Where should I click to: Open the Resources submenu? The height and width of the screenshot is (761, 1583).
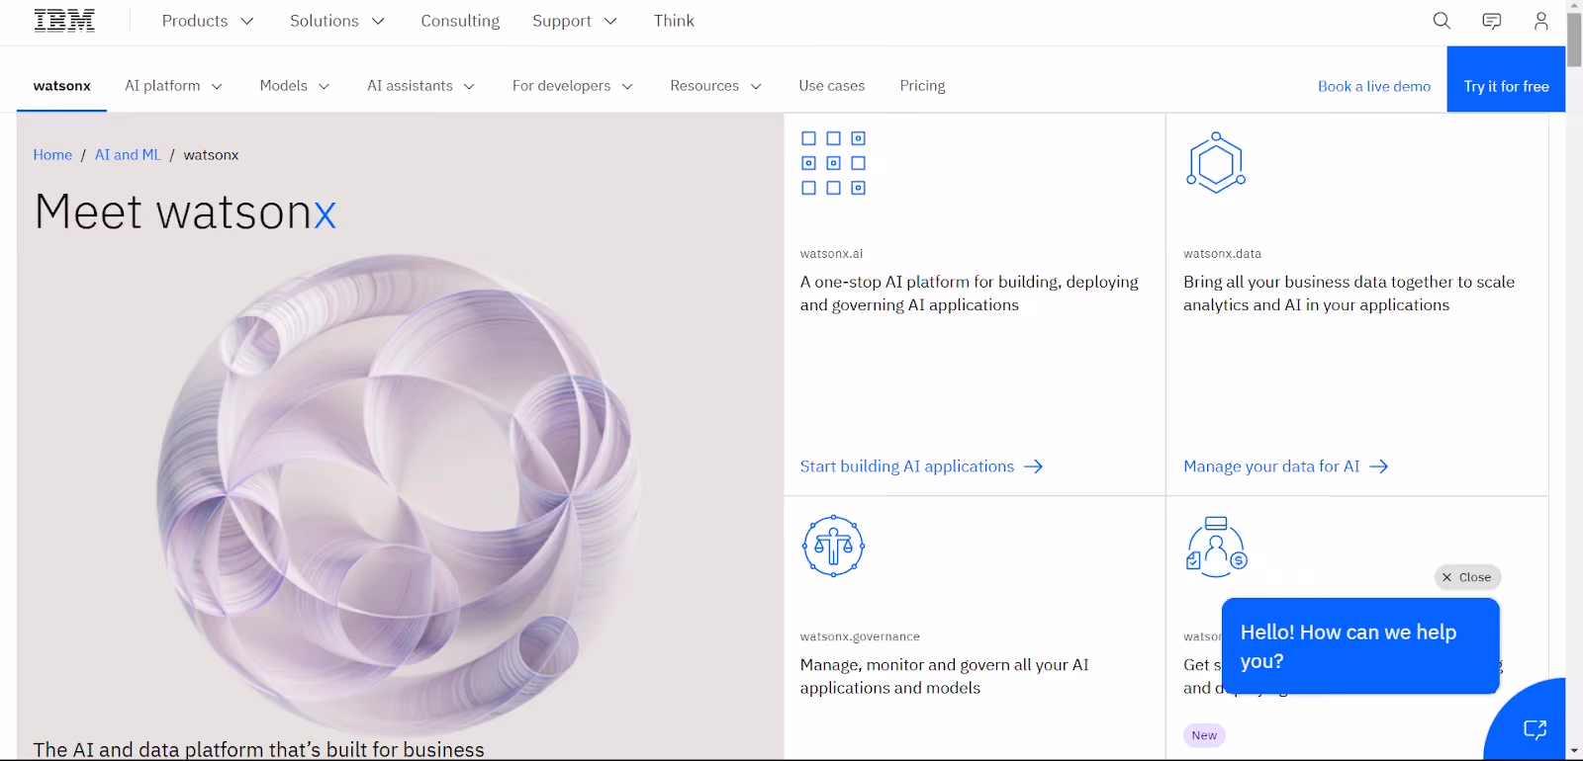point(716,86)
